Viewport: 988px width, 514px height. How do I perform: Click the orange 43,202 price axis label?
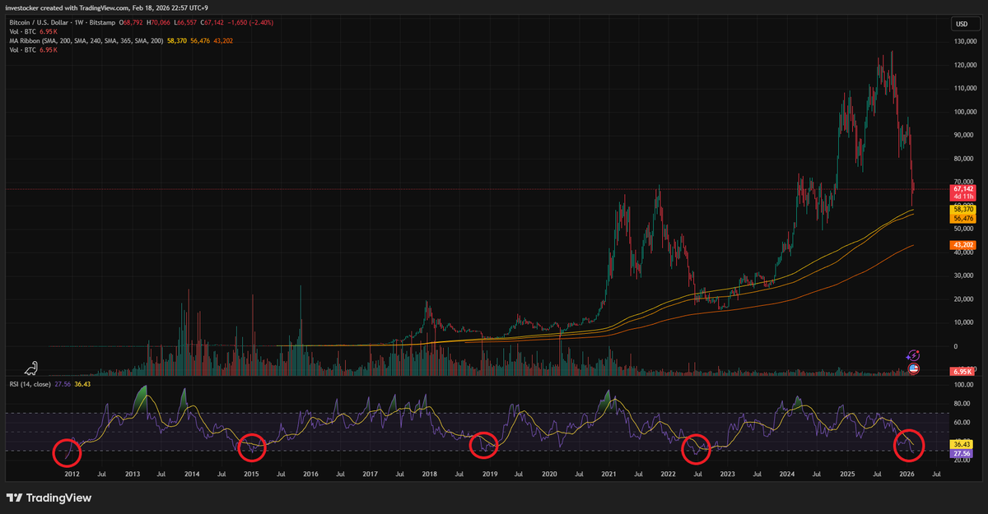(x=963, y=245)
